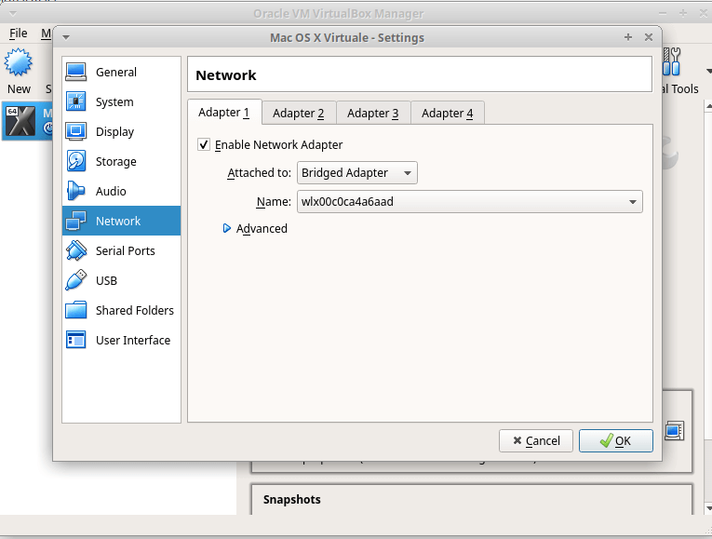Open Global Tools dropdown arrow in Manager toolbar
The image size is (712, 539).
[x=708, y=72]
